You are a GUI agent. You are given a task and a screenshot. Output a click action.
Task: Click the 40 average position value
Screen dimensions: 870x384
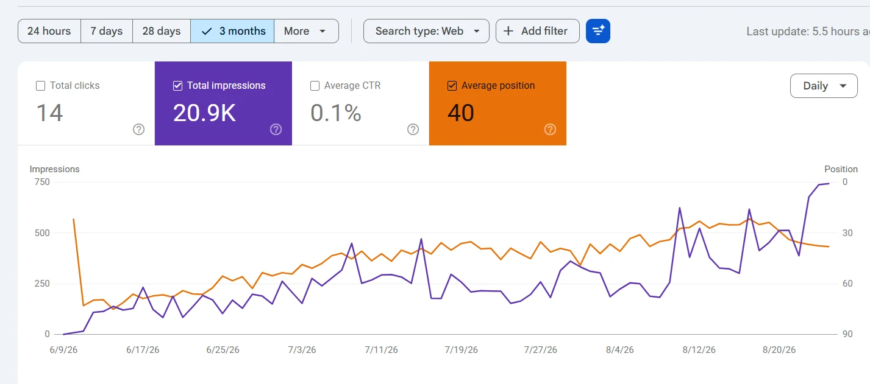coord(461,113)
